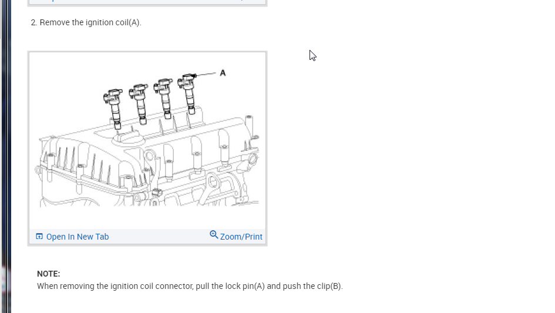Click the lock pin(A) note sentence
This screenshot has height=313, width=555.
(190, 286)
